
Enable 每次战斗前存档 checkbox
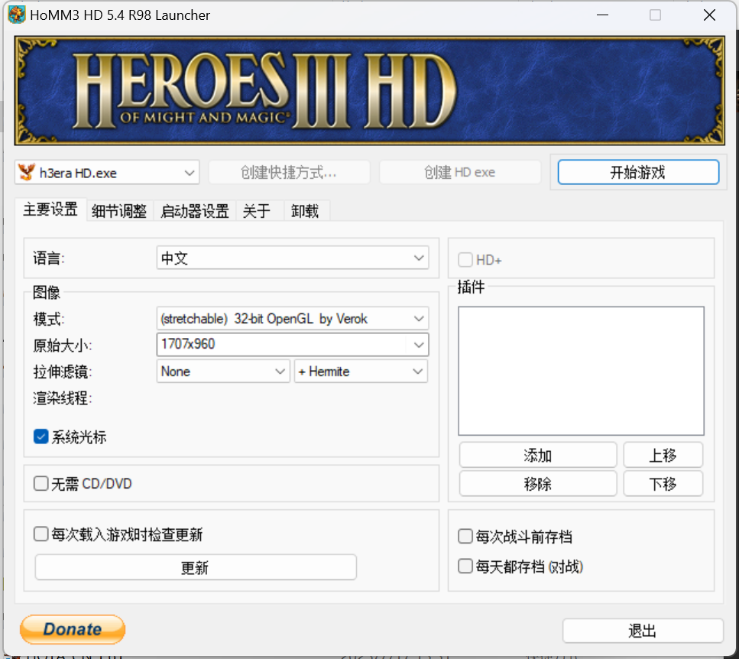tap(465, 537)
